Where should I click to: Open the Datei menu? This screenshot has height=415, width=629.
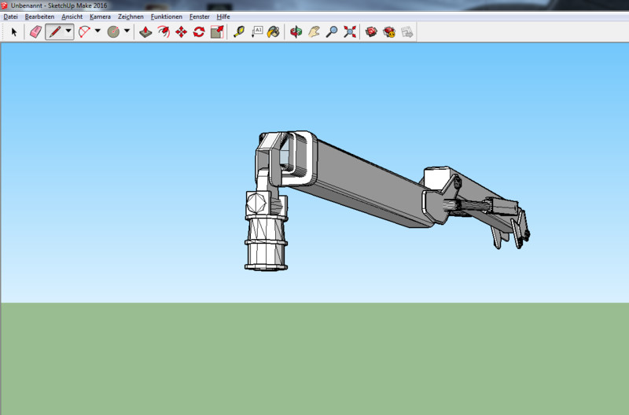tap(11, 17)
